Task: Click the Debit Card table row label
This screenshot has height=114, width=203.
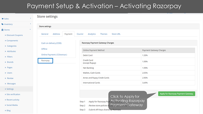Action: [88, 55]
